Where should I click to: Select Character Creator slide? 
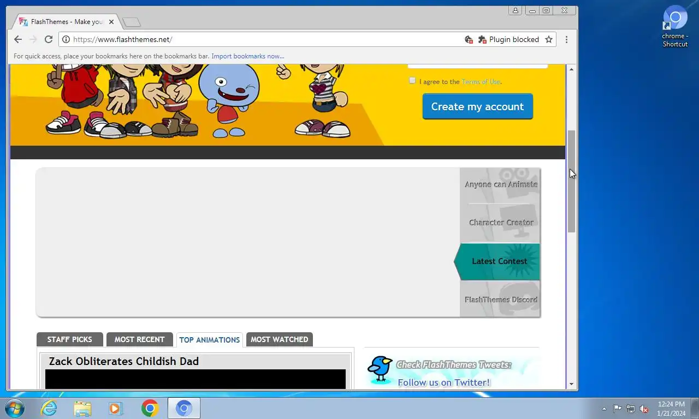pyautogui.click(x=501, y=223)
